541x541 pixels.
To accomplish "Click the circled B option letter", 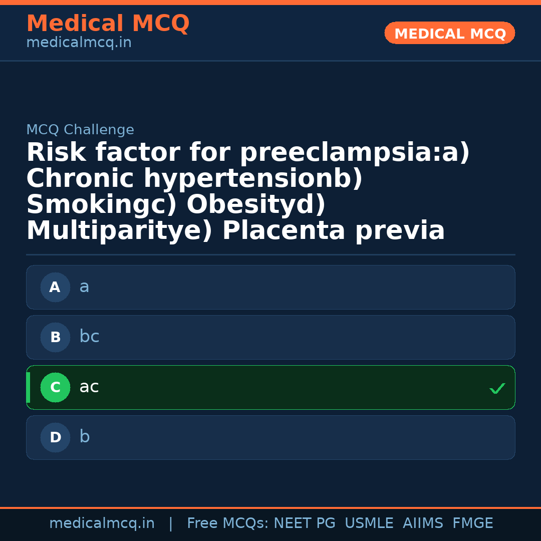I will pos(55,338).
